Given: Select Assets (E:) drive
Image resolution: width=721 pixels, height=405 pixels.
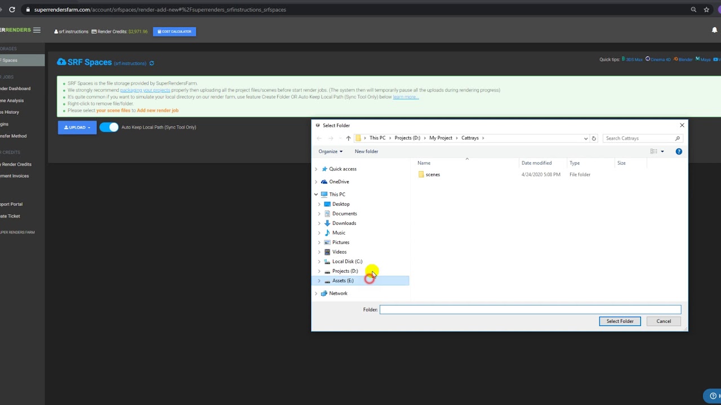Looking at the screenshot, I should tap(342, 281).
